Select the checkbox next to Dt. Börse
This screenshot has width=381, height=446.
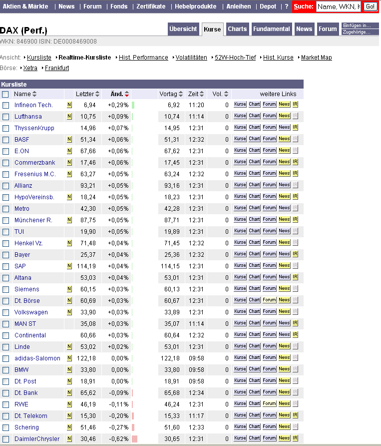pos(5,301)
